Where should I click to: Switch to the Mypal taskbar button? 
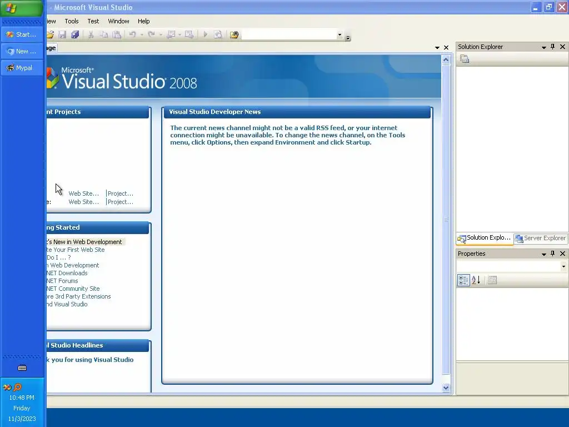click(22, 68)
